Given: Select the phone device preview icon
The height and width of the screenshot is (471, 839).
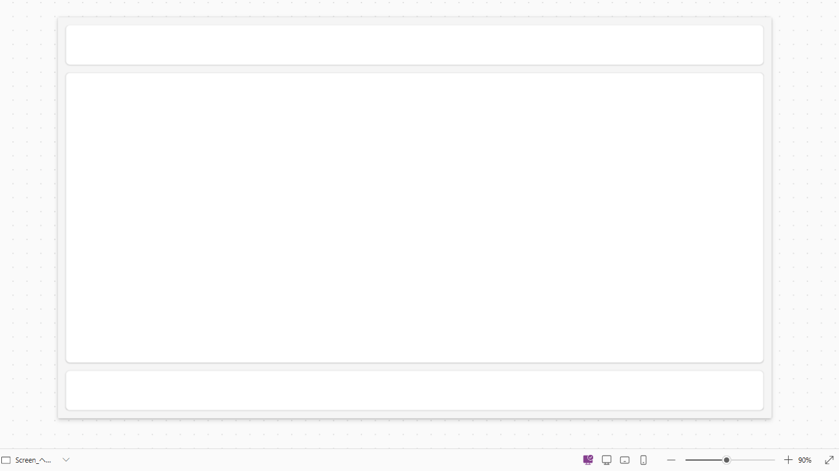Looking at the screenshot, I should (x=643, y=460).
